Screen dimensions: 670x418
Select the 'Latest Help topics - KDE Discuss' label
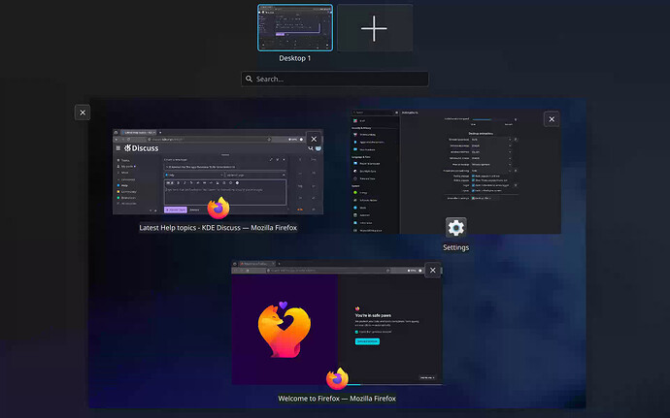(x=218, y=228)
